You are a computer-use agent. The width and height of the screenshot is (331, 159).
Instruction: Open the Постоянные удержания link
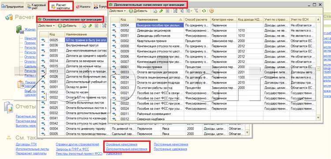(x=170, y=149)
